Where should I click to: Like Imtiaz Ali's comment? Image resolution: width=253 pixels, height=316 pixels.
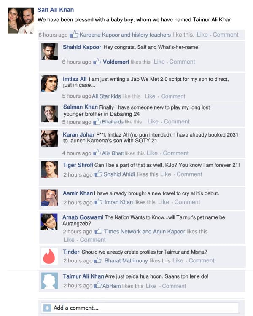[150, 96]
